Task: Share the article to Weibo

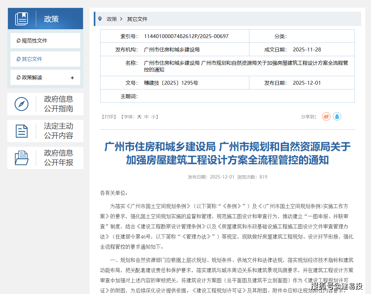Action: [x=326, y=117]
